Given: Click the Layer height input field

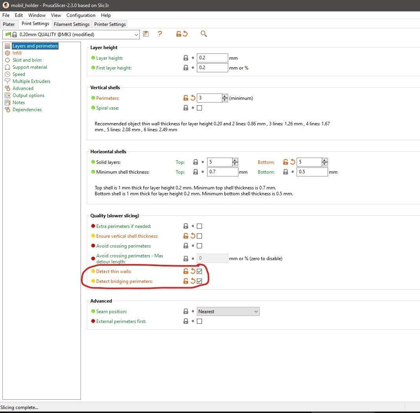Looking at the screenshot, I should pyautogui.click(x=213, y=58).
